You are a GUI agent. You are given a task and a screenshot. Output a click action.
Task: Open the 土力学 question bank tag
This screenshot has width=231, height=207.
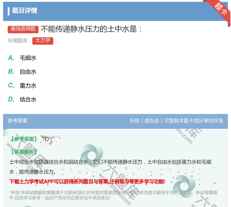pyautogui.click(x=43, y=41)
